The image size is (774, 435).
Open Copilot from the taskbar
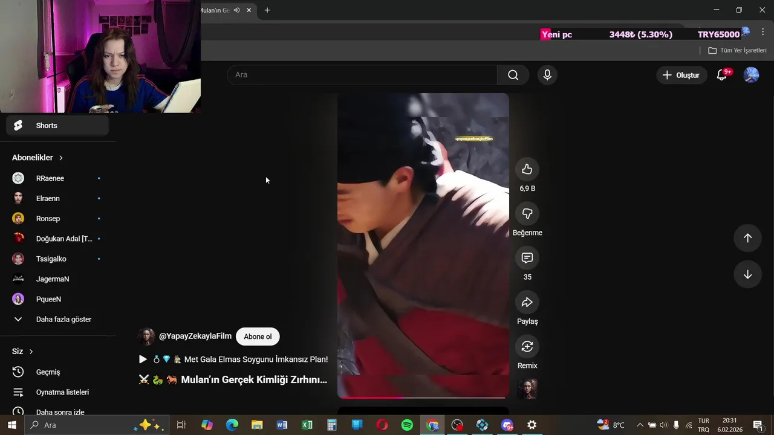click(207, 425)
